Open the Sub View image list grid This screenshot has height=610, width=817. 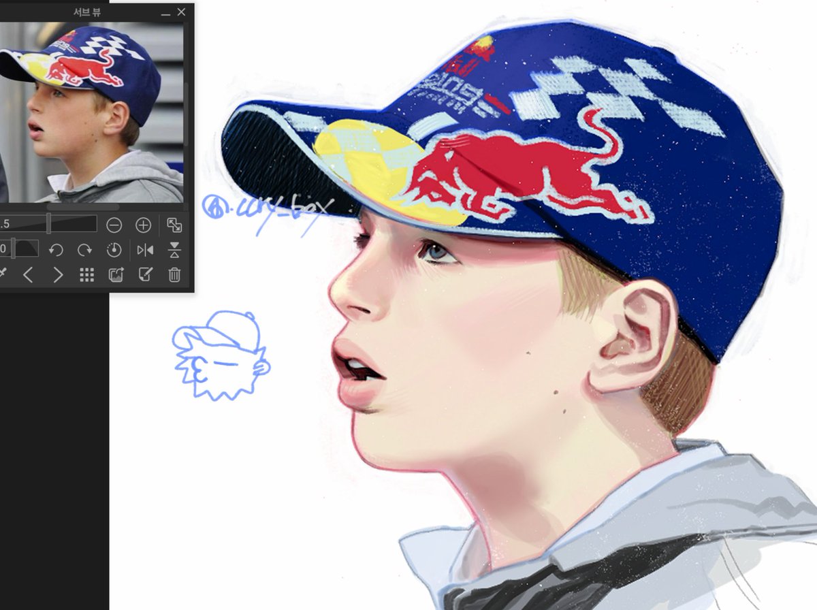[86, 275]
